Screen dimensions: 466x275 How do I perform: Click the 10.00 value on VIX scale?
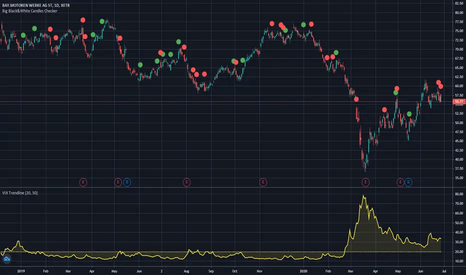click(x=459, y=261)
